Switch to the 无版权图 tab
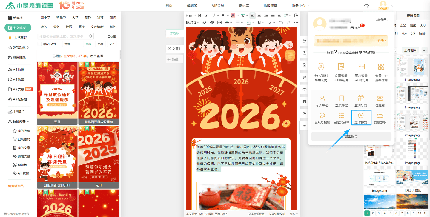Screen dimensions: 430x217 [x=413, y=16]
